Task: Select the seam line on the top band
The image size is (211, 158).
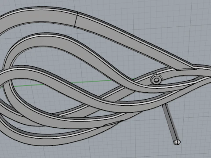Action: [x=76, y=19]
